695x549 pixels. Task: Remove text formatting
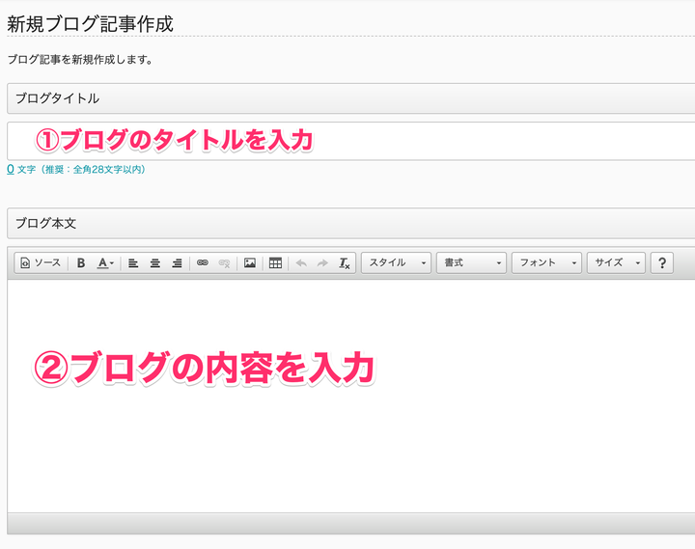[345, 262]
